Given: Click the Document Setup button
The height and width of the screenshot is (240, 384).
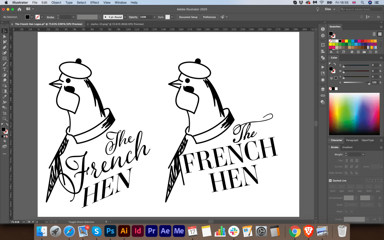Looking at the screenshot, I should [188, 17].
